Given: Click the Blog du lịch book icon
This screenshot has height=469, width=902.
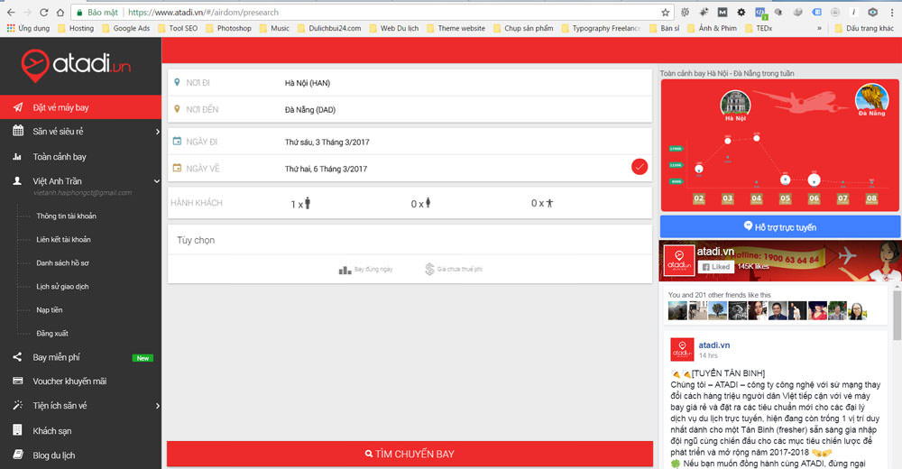Looking at the screenshot, I should [17, 455].
